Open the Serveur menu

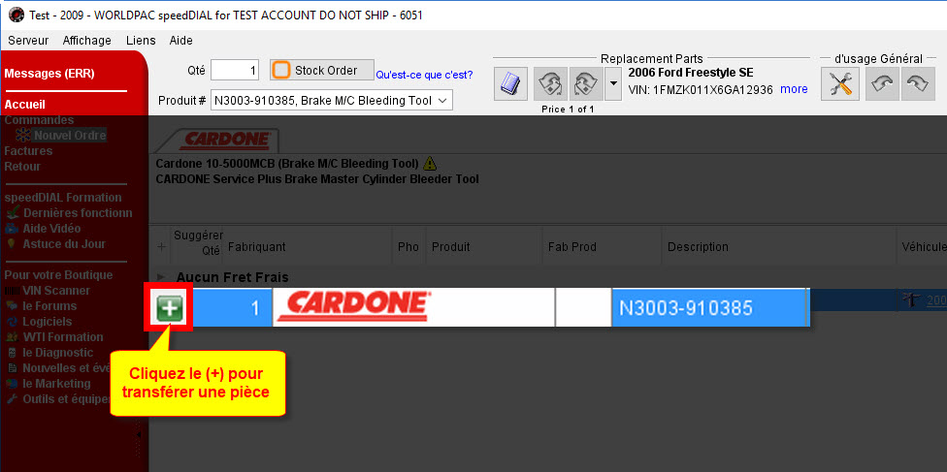[x=28, y=41]
